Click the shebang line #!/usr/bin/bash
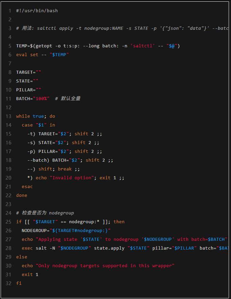This screenshot has width=231, height=299. 37,11
